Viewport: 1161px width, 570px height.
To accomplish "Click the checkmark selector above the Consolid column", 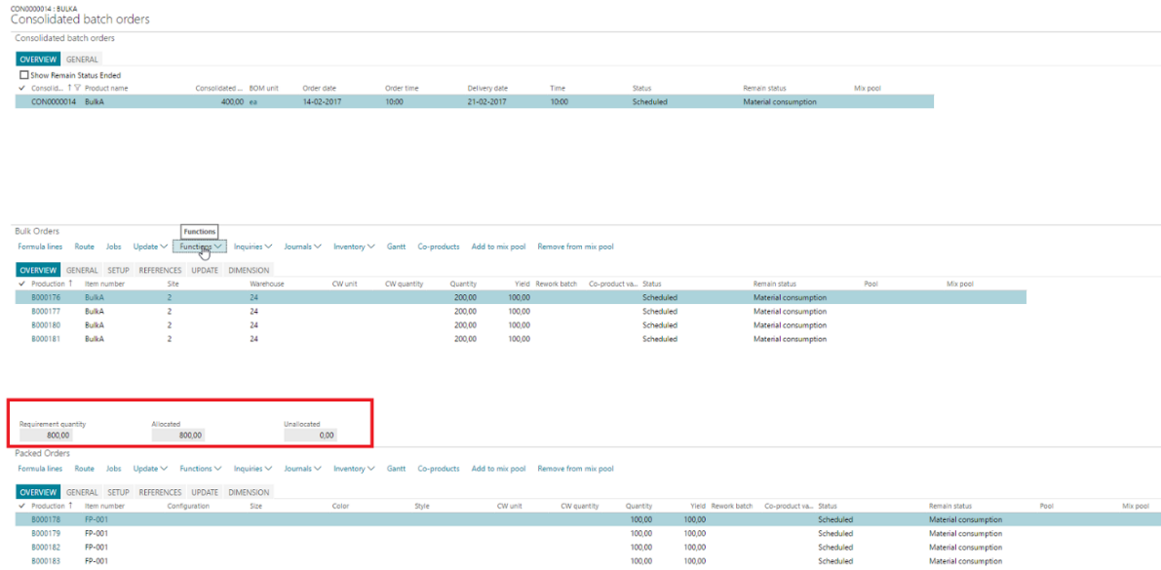I will point(21,88).
